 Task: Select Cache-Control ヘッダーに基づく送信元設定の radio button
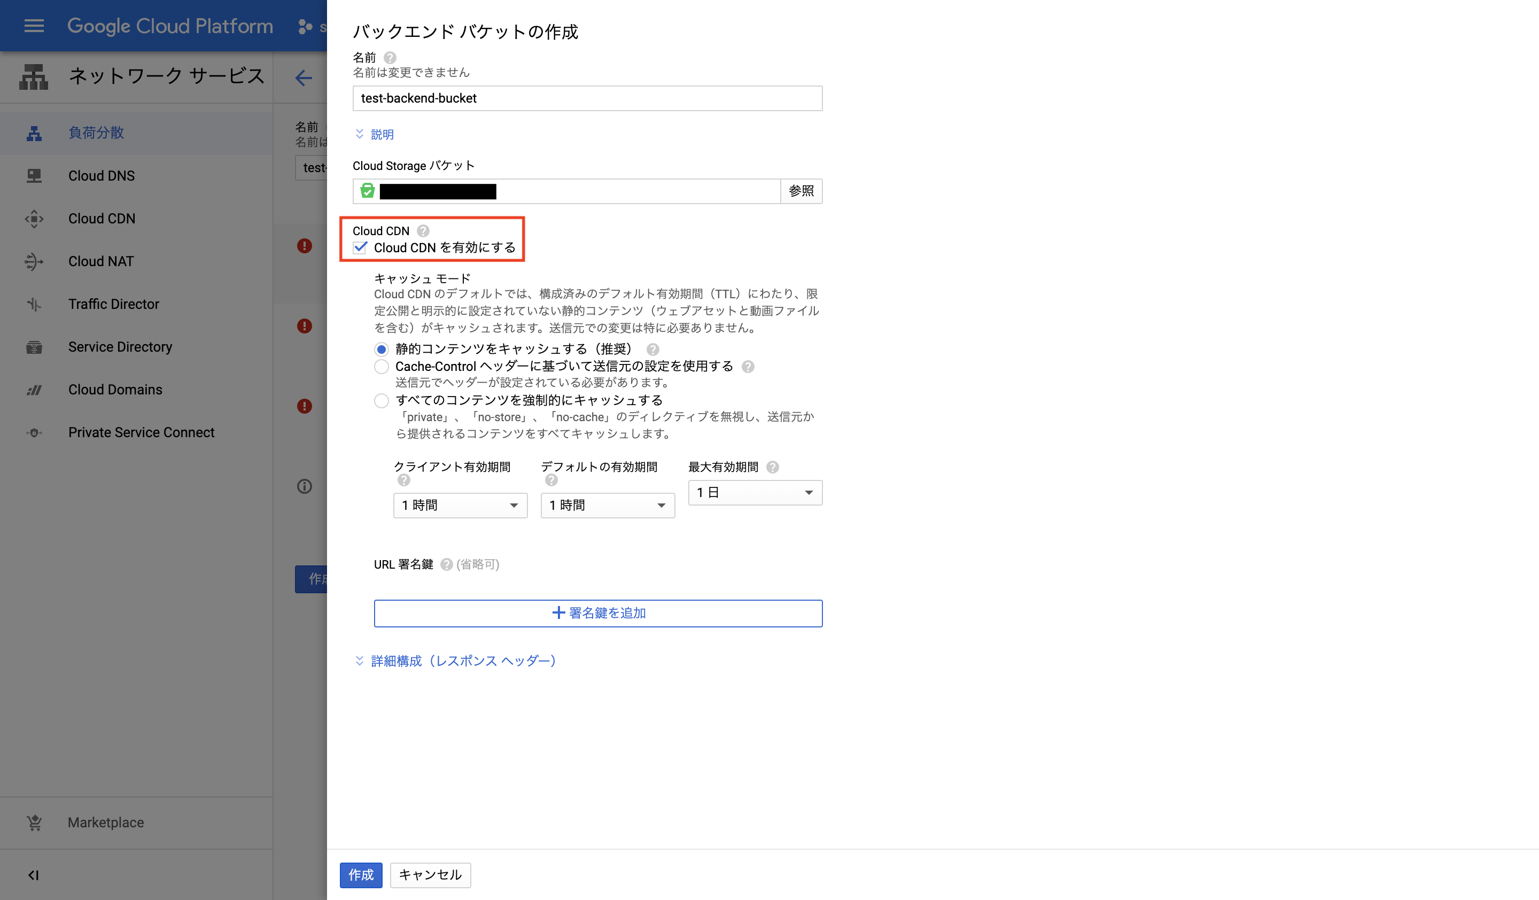pos(381,366)
